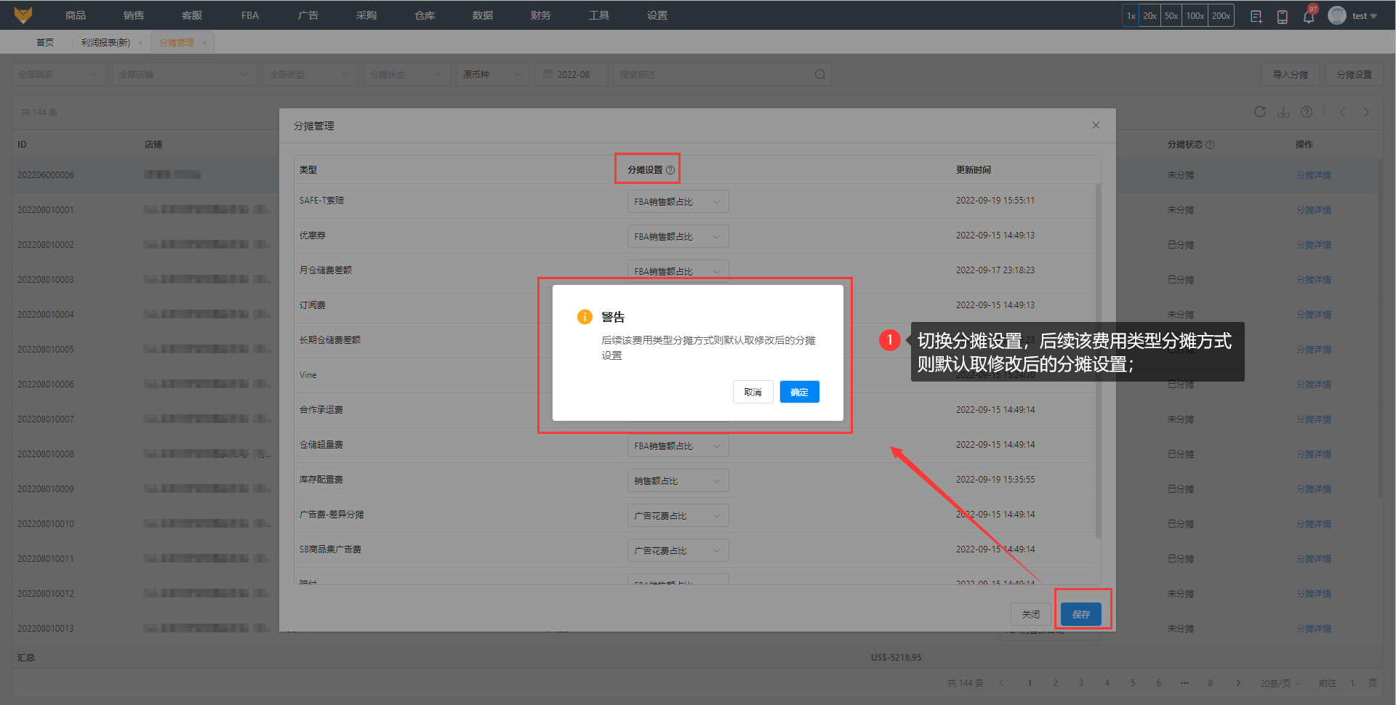The image size is (1396, 705).
Task: Click the mobile device icon in top bar
Action: (1282, 16)
